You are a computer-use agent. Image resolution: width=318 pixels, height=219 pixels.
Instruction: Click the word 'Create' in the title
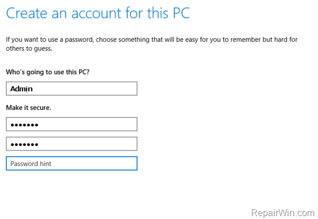click(x=26, y=13)
